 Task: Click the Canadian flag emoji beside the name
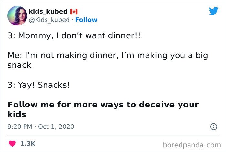(x=74, y=12)
